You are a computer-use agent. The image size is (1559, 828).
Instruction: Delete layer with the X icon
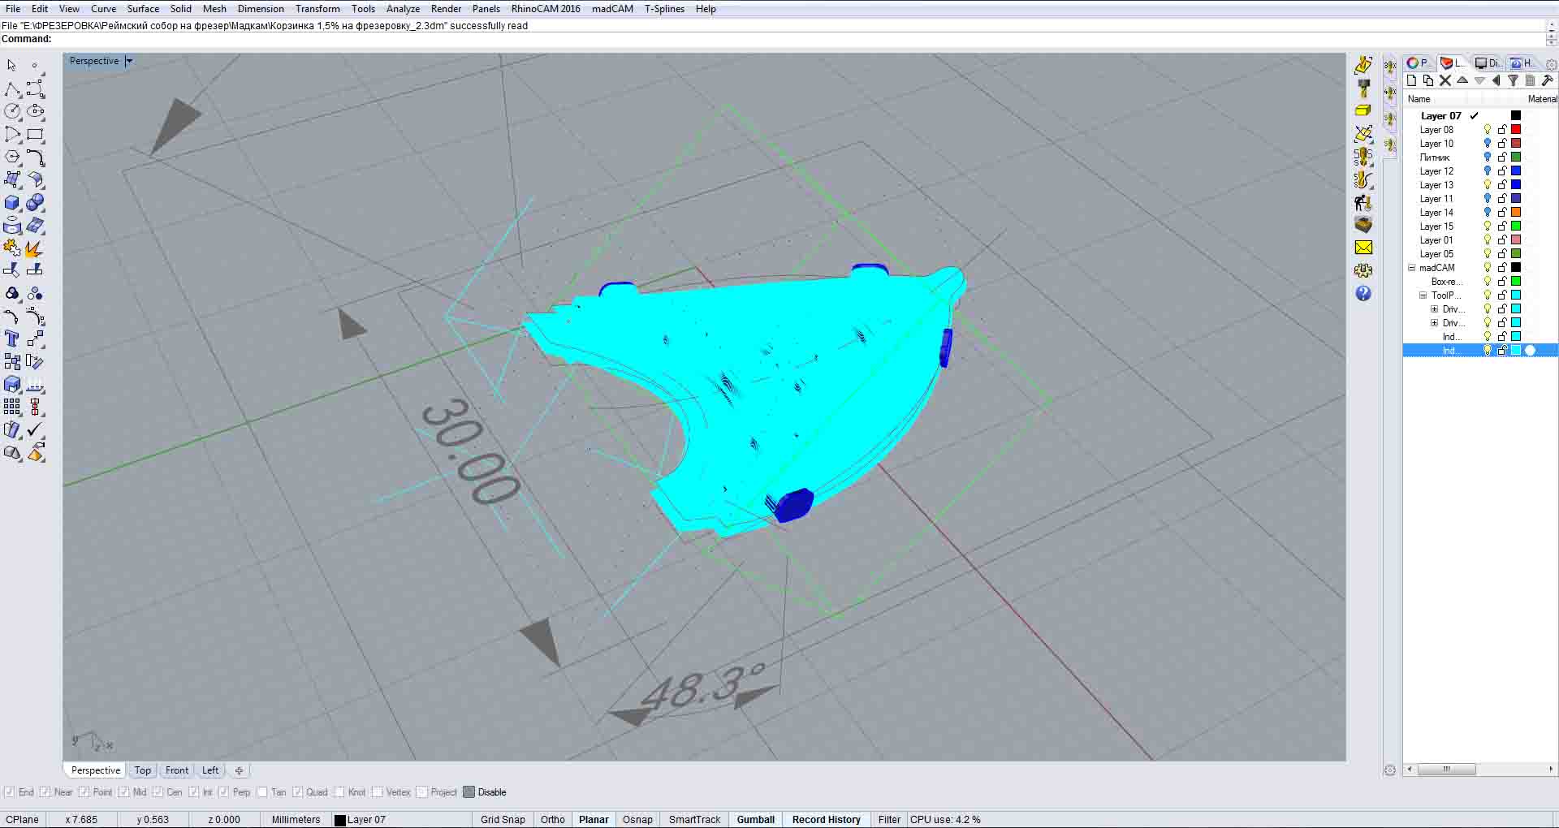click(x=1445, y=80)
